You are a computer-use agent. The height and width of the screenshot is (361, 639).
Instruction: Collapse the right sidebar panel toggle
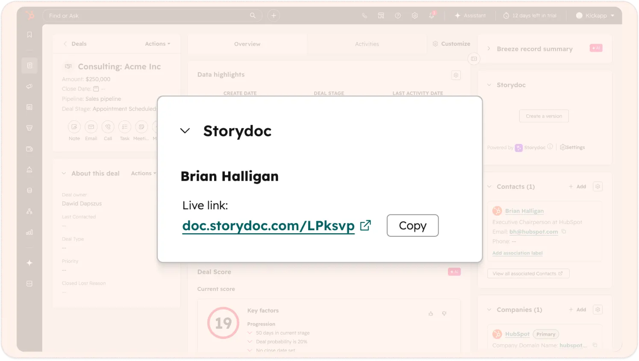tap(474, 59)
